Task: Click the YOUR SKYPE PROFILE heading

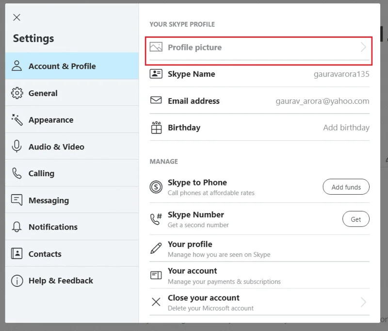Action: [182, 24]
